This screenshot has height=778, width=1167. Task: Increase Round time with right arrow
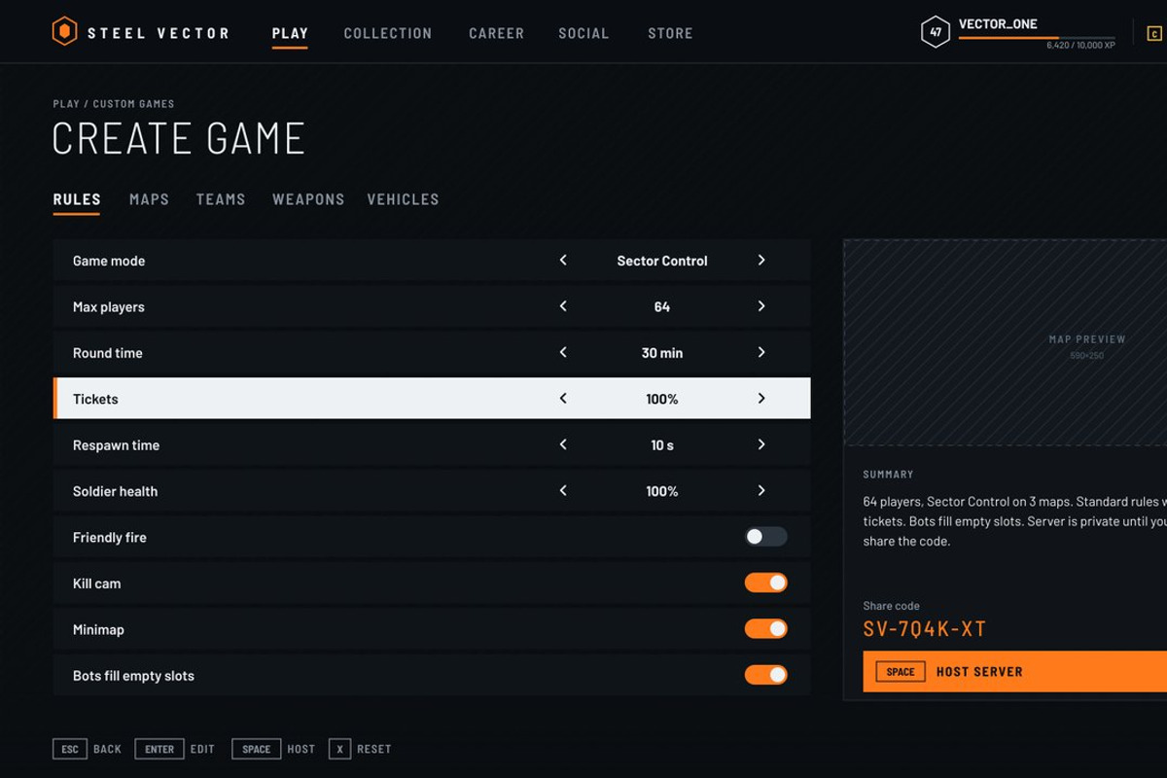click(x=761, y=352)
